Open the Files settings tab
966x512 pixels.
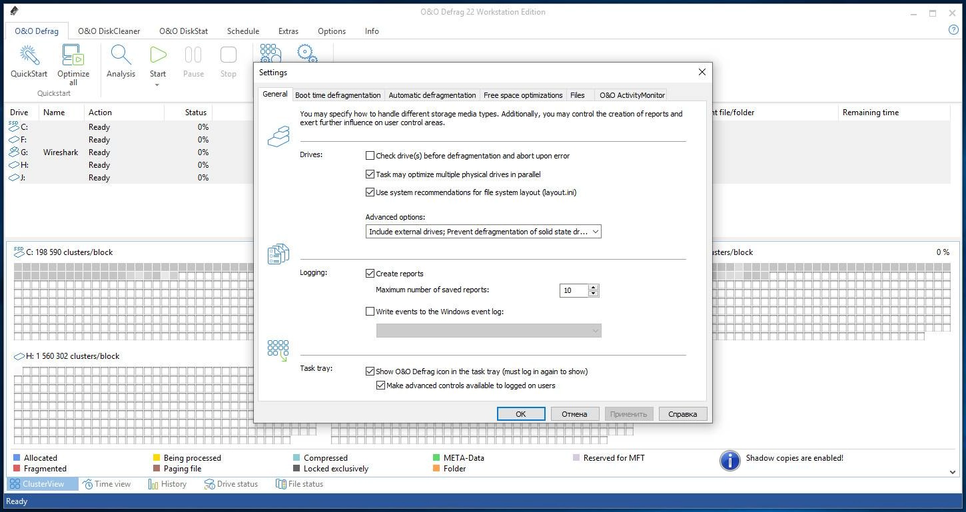point(578,95)
